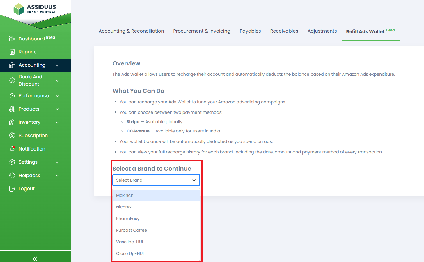The width and height of the screenshot is (424, 262).
Task: Click the Inventory warehouse icon
Action: pyautogui.click(x=12, y=122)
